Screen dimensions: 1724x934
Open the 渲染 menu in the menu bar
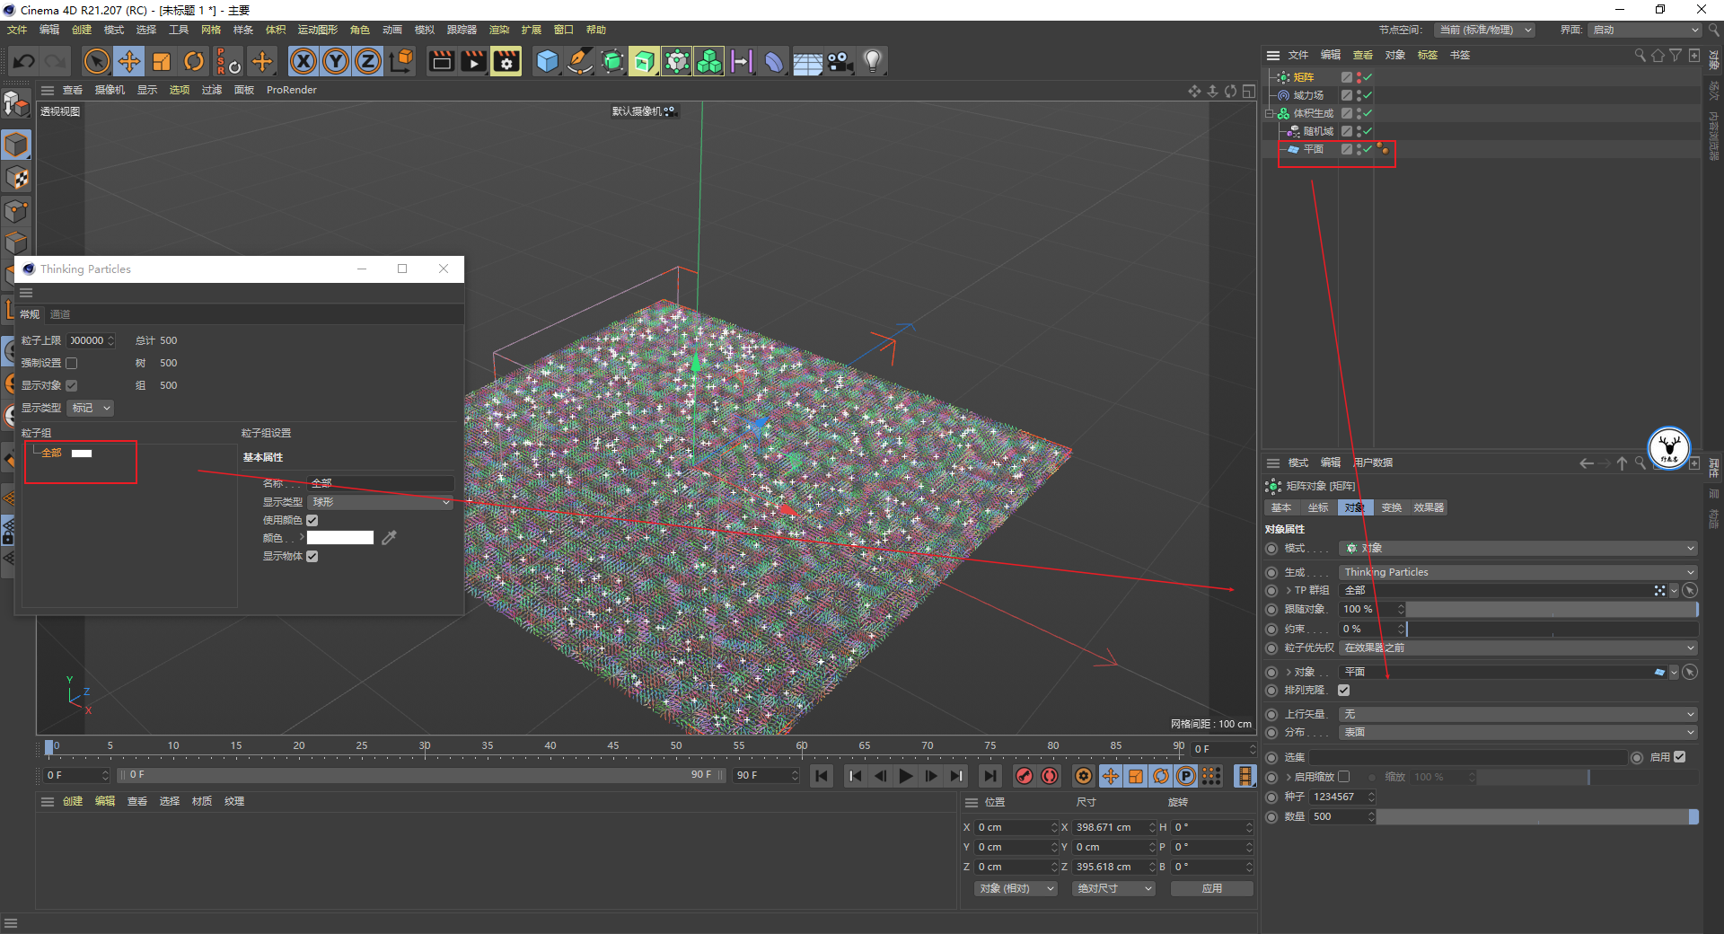click(498, 30)
